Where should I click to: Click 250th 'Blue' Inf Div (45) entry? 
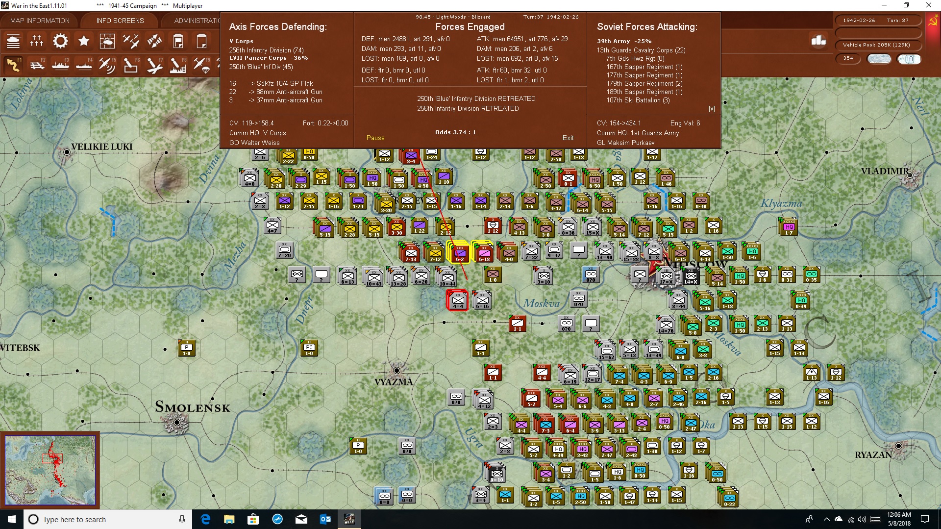point(261,67)
